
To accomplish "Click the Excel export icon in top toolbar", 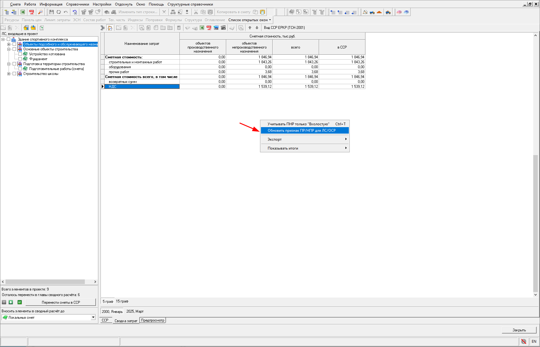I will click(x=23, y=12).
